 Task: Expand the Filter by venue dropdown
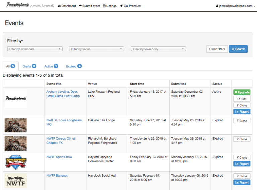(x=96, y=49)
